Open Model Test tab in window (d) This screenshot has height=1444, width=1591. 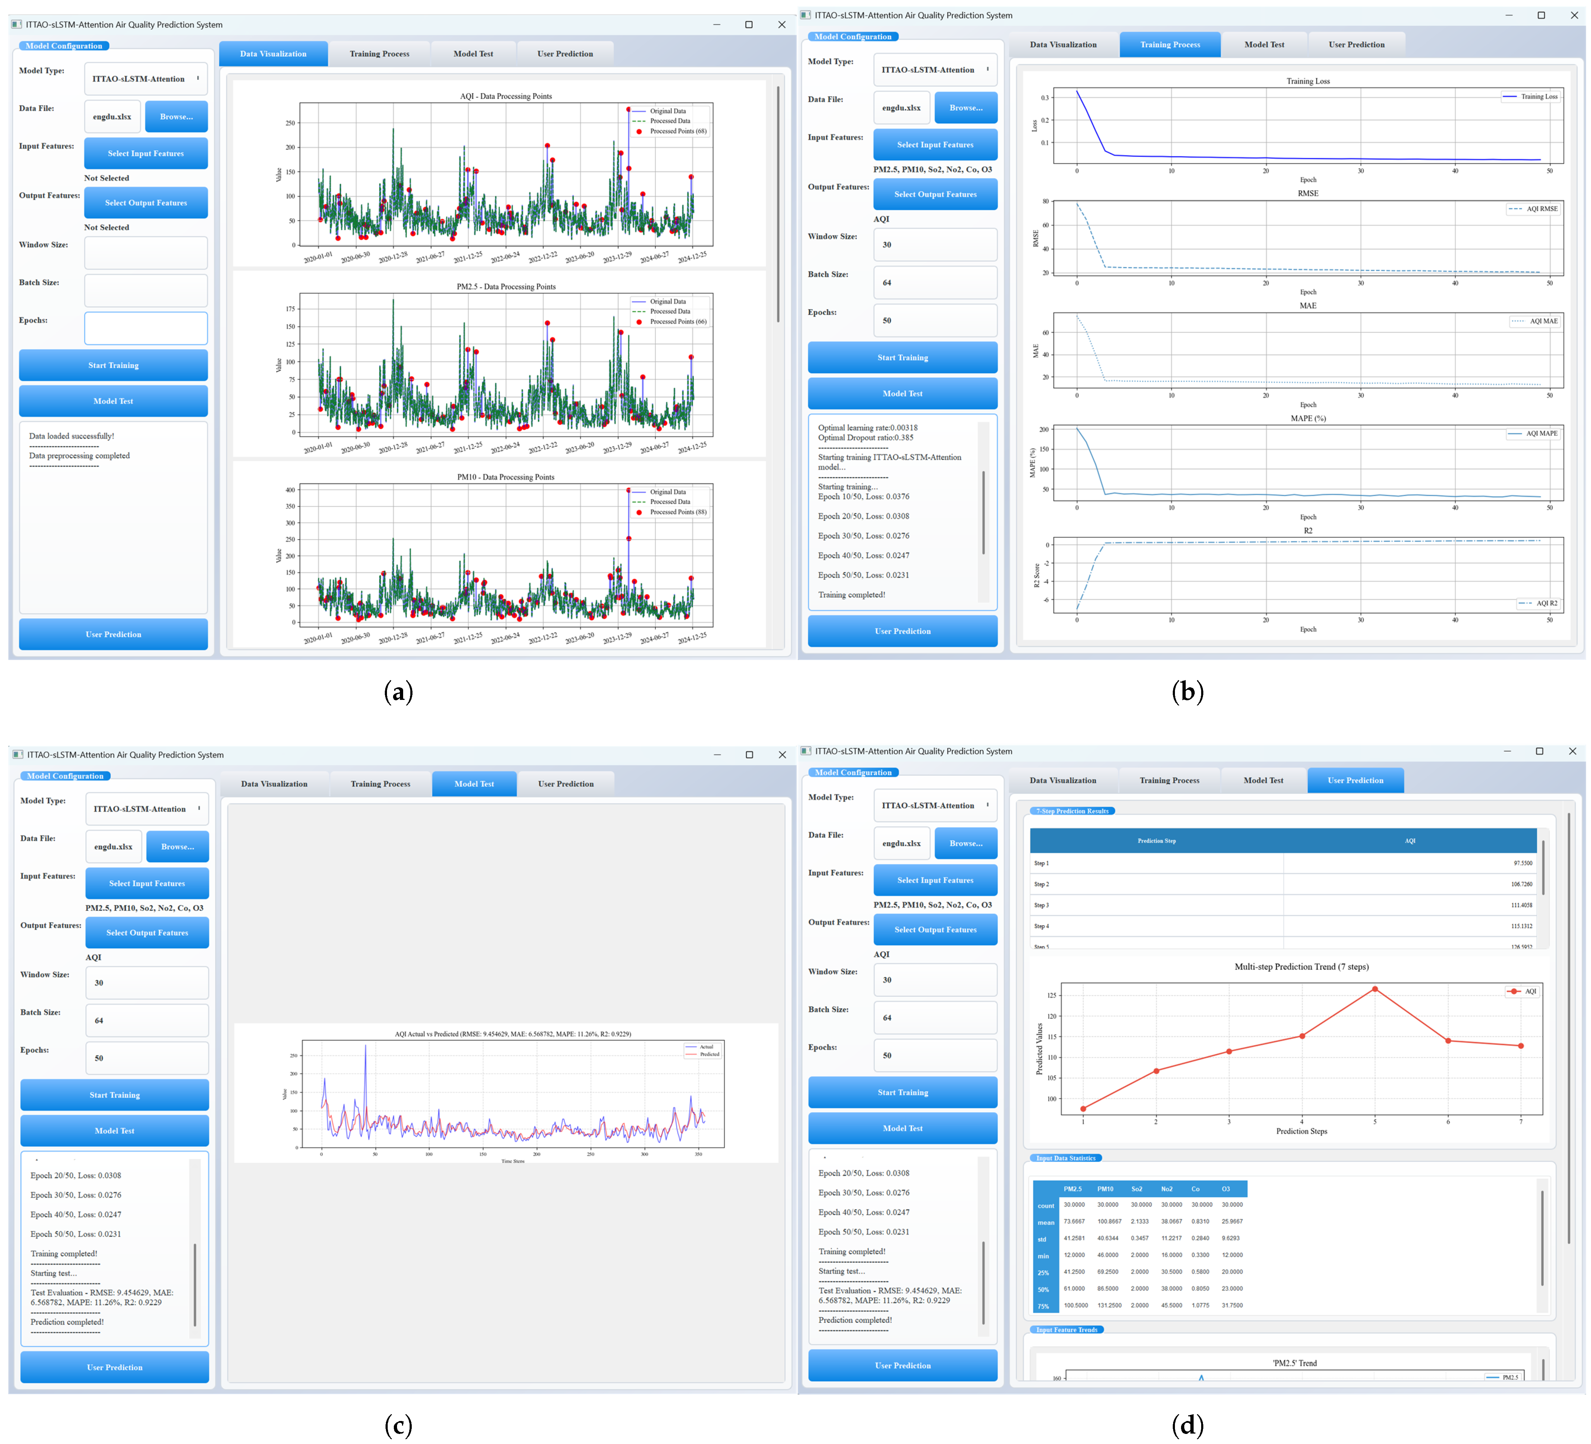pos(1263,780)
